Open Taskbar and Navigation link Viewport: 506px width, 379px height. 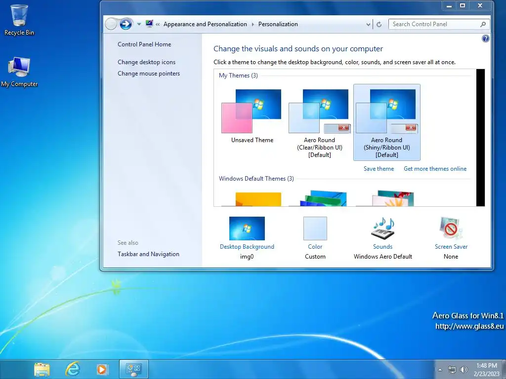click(148, 254)
